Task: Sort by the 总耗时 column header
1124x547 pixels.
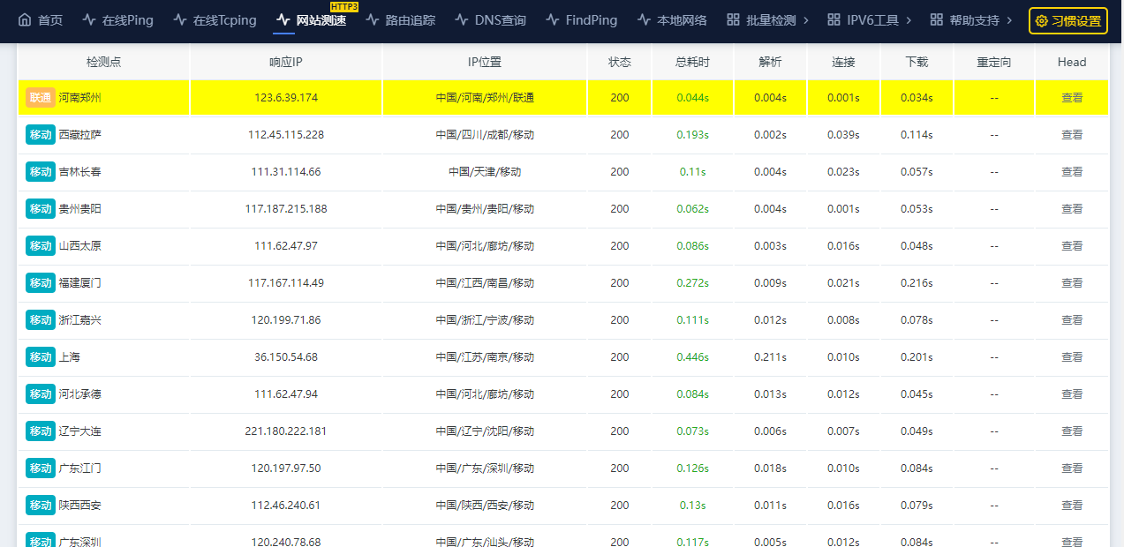Action: (x=692, y=62)
